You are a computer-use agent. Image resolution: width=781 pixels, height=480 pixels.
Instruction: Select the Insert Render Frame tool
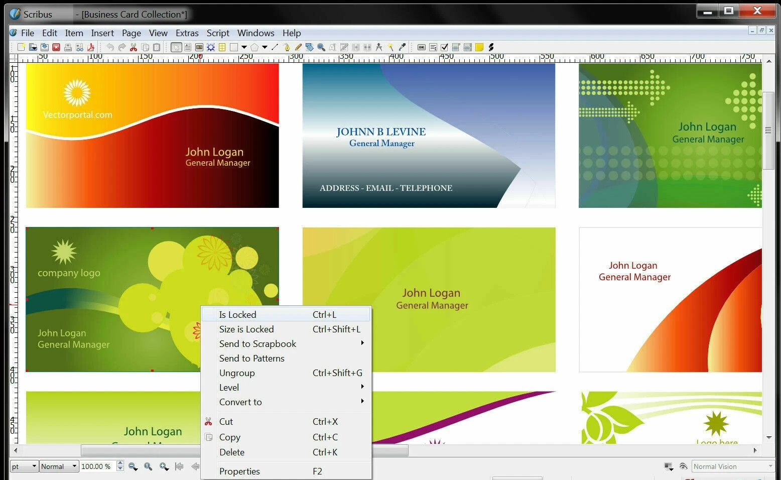coord(211,47)
